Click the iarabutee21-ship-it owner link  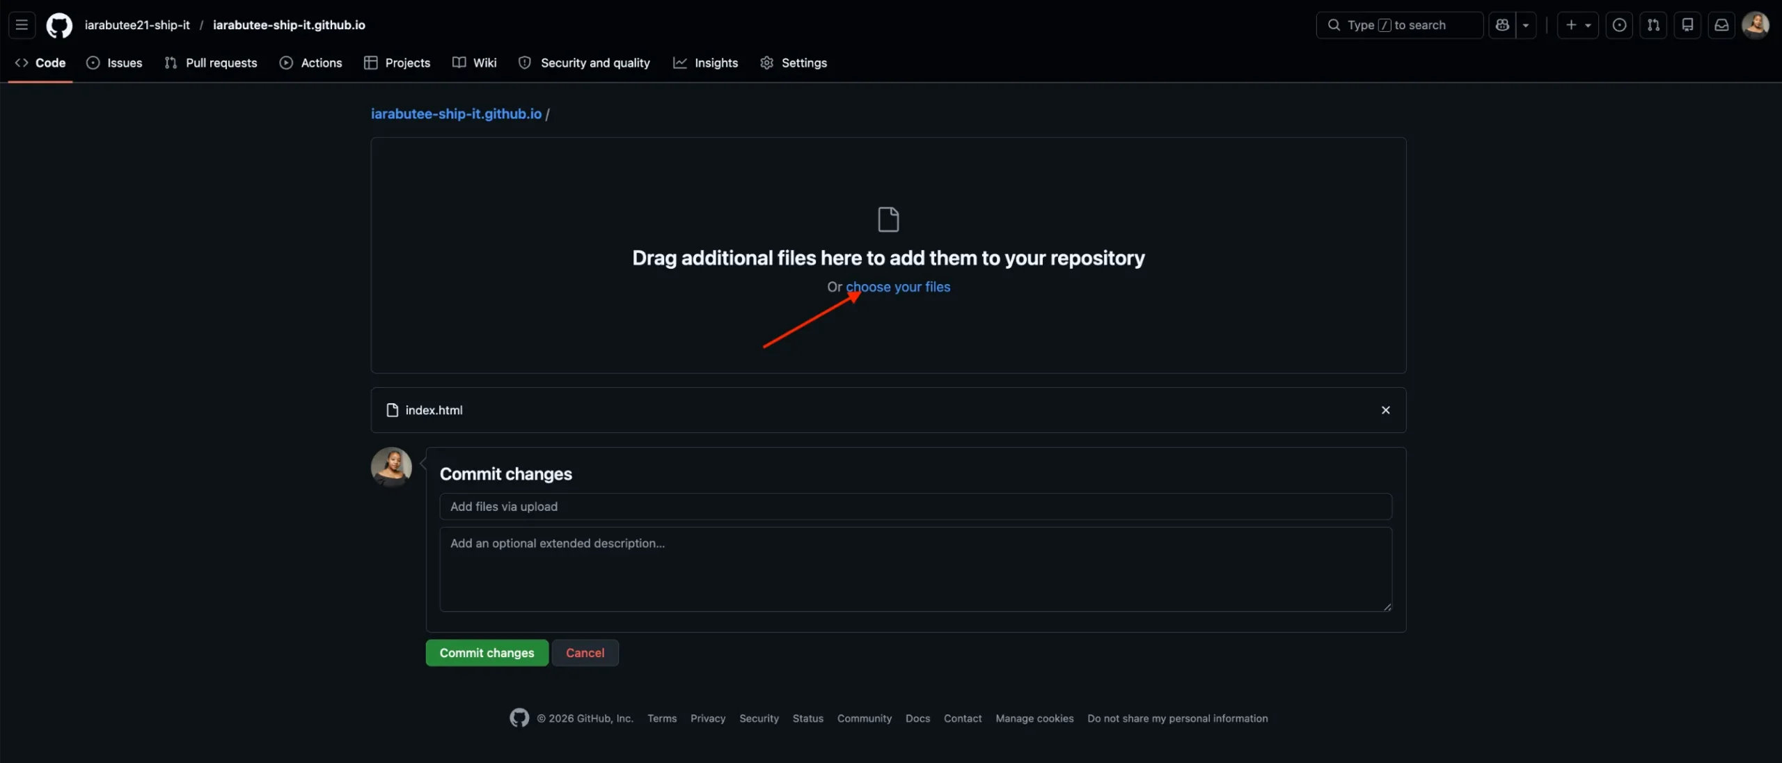pyautogui.click(x=137, y=25)
